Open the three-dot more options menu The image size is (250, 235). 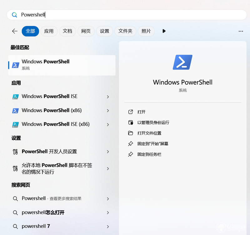pos(241,31)
